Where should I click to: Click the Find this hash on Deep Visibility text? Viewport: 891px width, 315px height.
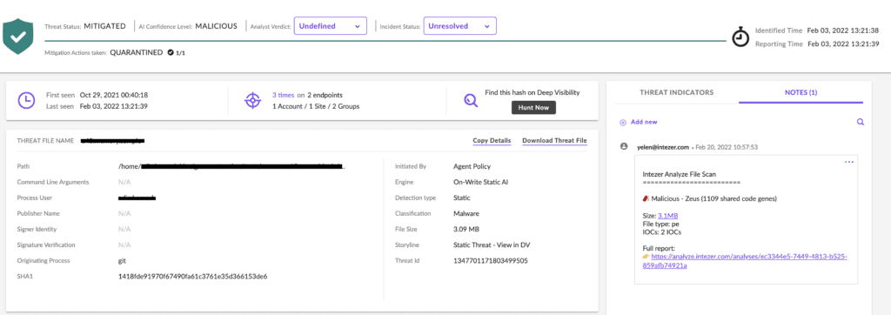(533, 92)
